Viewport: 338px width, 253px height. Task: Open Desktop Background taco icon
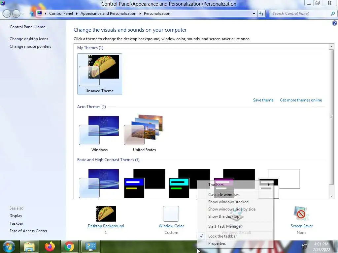[106, 213]
